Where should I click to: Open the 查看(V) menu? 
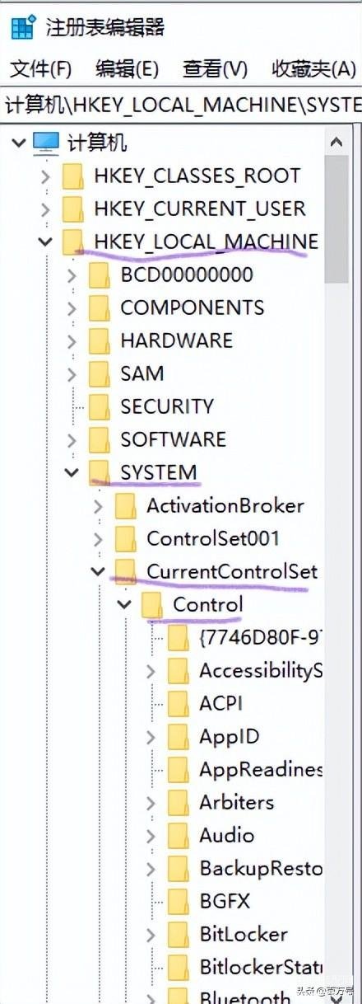point(215,69)
